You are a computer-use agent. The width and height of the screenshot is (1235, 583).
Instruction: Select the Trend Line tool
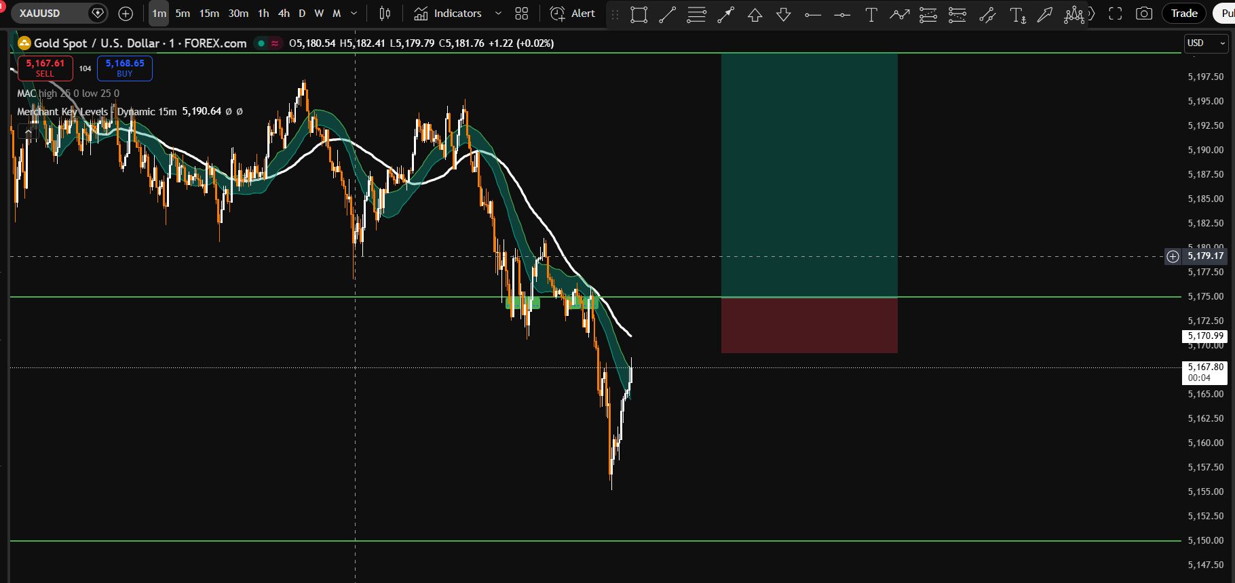(668, 14)
